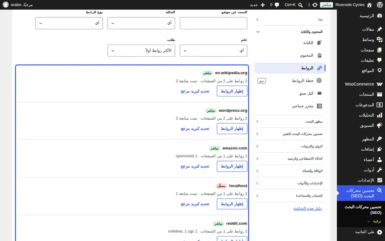Image resolution: width=385 pixels, height=241 pixels.
Task: Click تحديد كبريد مزعج for amazon.com
Action: click(x=195, y=166)
